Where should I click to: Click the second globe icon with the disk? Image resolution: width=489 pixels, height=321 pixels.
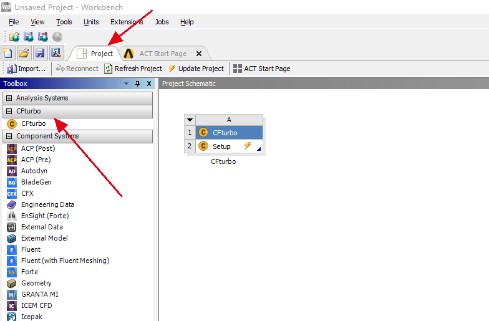point(29,37)
